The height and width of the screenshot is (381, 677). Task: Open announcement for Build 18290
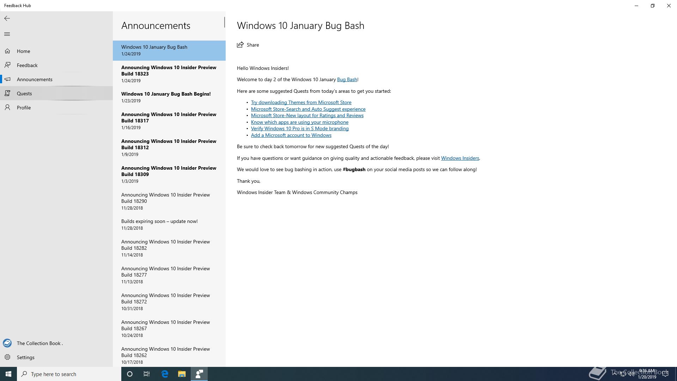[169, 201]
